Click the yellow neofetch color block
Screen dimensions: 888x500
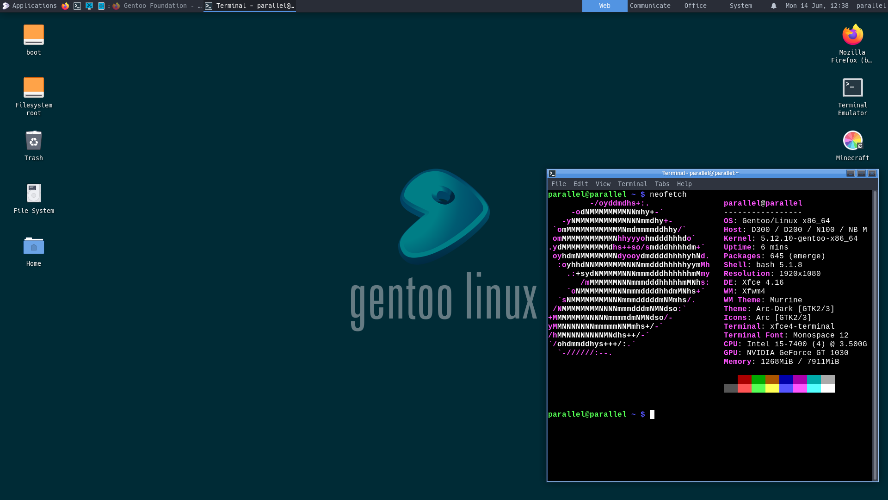pyautogui.click(x=772, y=388)
